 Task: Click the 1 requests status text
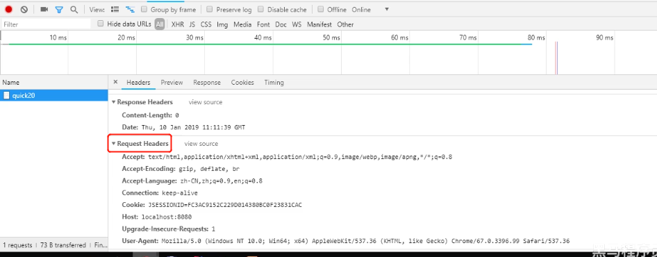coord(17,245)
